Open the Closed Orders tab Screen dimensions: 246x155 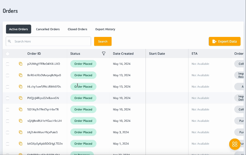click(77, 29)
